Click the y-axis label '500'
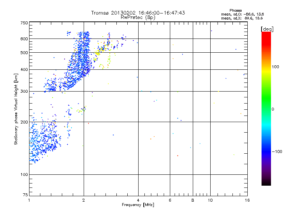 24,53
